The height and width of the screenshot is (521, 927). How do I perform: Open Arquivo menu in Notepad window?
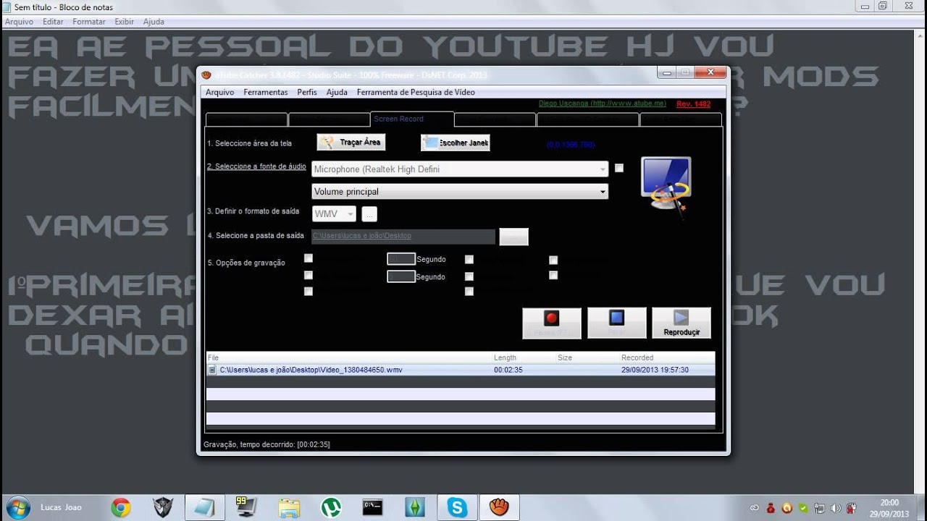(x=20, y=22)
